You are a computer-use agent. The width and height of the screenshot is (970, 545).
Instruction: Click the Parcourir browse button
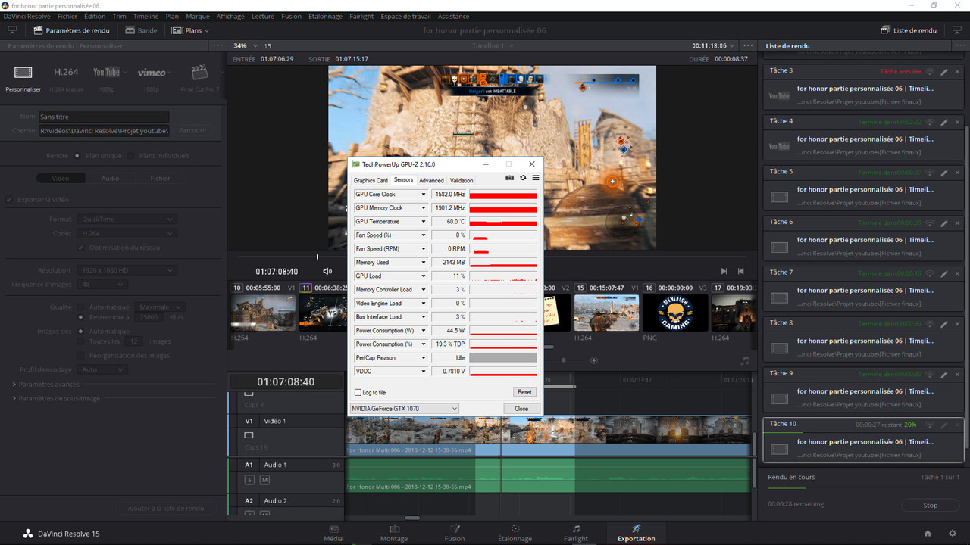pyautogui.click(x=192, y=130)
